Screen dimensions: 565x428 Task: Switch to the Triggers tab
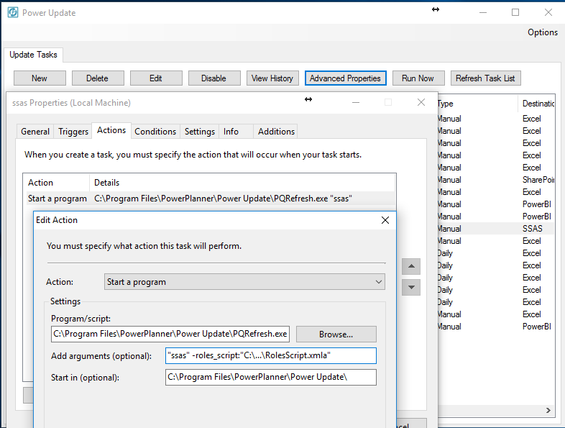(x=73, y=132)
